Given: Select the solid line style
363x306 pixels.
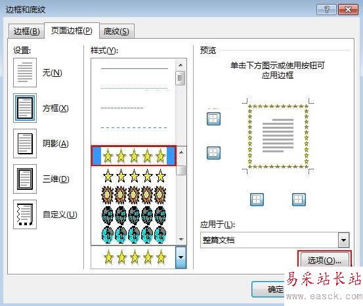Looking at the screenshot, I should click(x=135, y=68).
